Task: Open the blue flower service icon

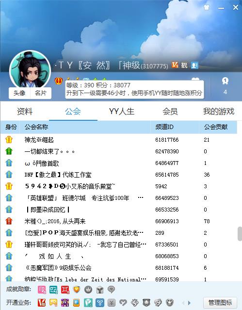Action: coord(100,303)
